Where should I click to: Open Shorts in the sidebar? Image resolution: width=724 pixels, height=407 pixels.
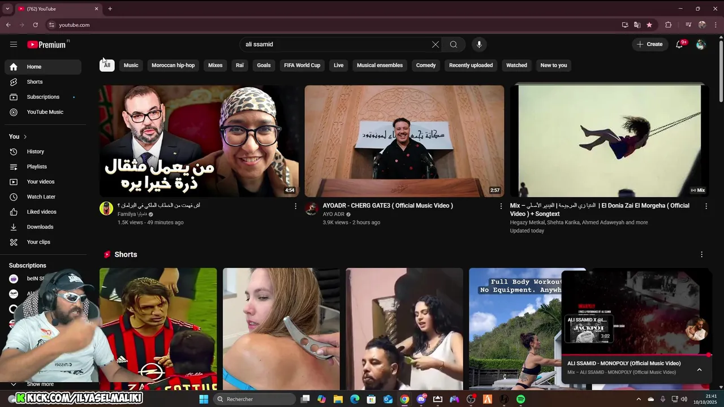click(x=43, y=82)
